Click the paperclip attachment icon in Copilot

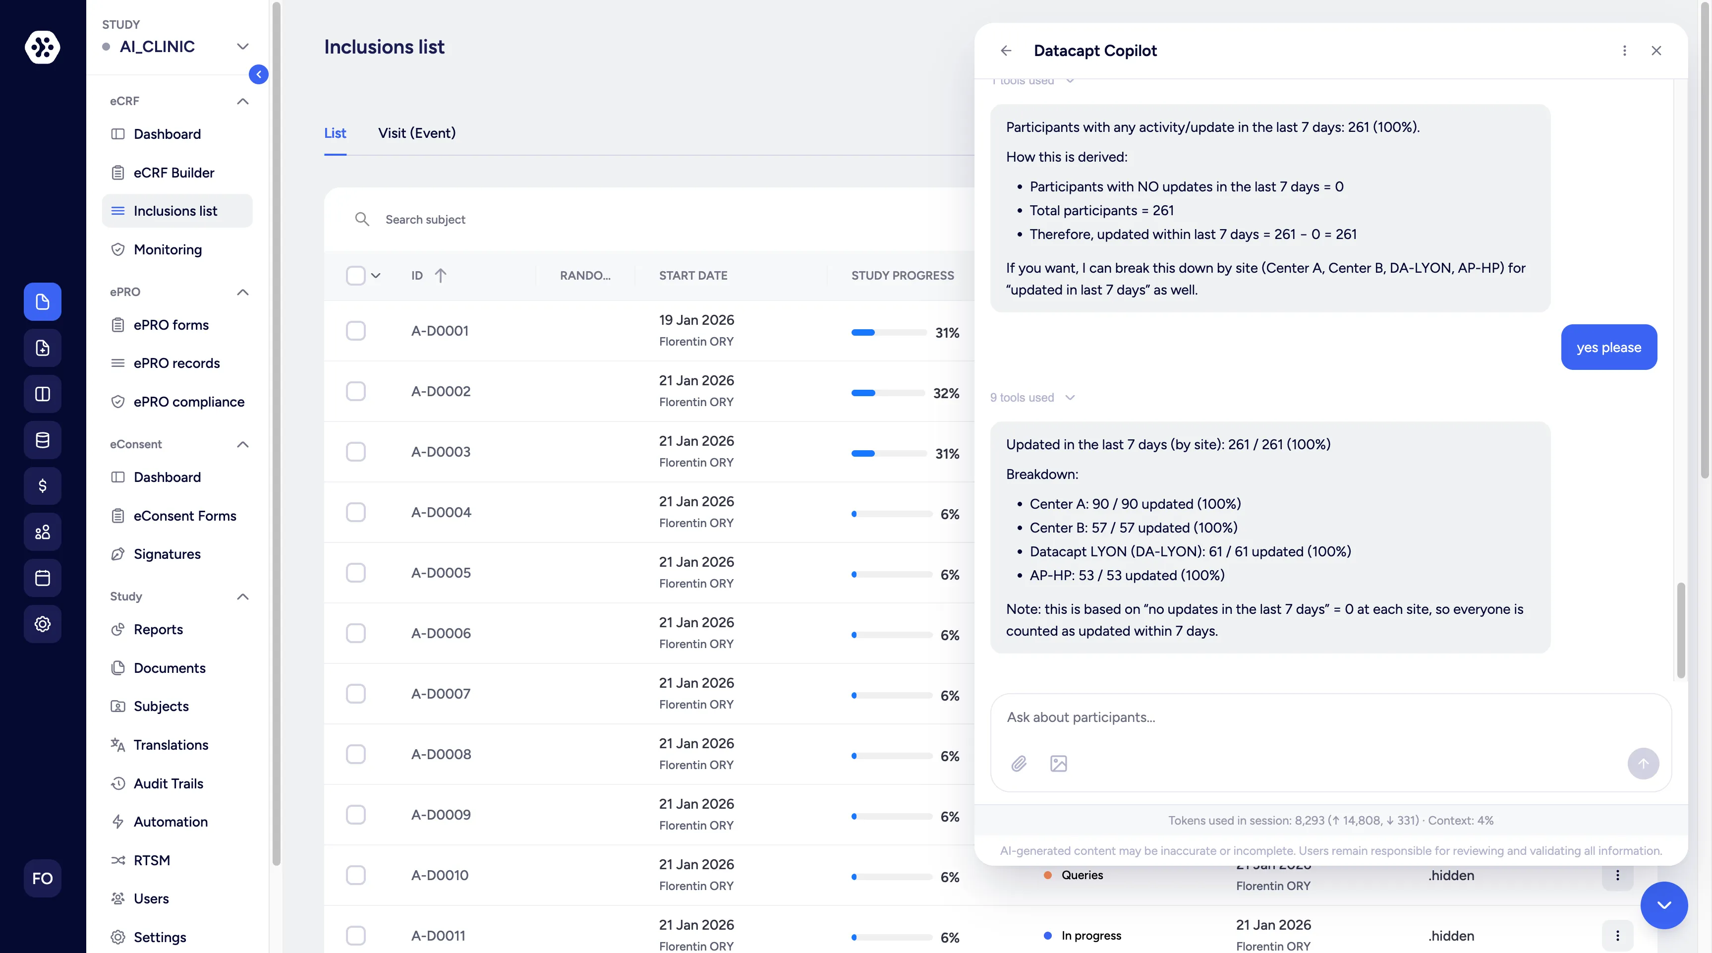[x=1019, y=764]
